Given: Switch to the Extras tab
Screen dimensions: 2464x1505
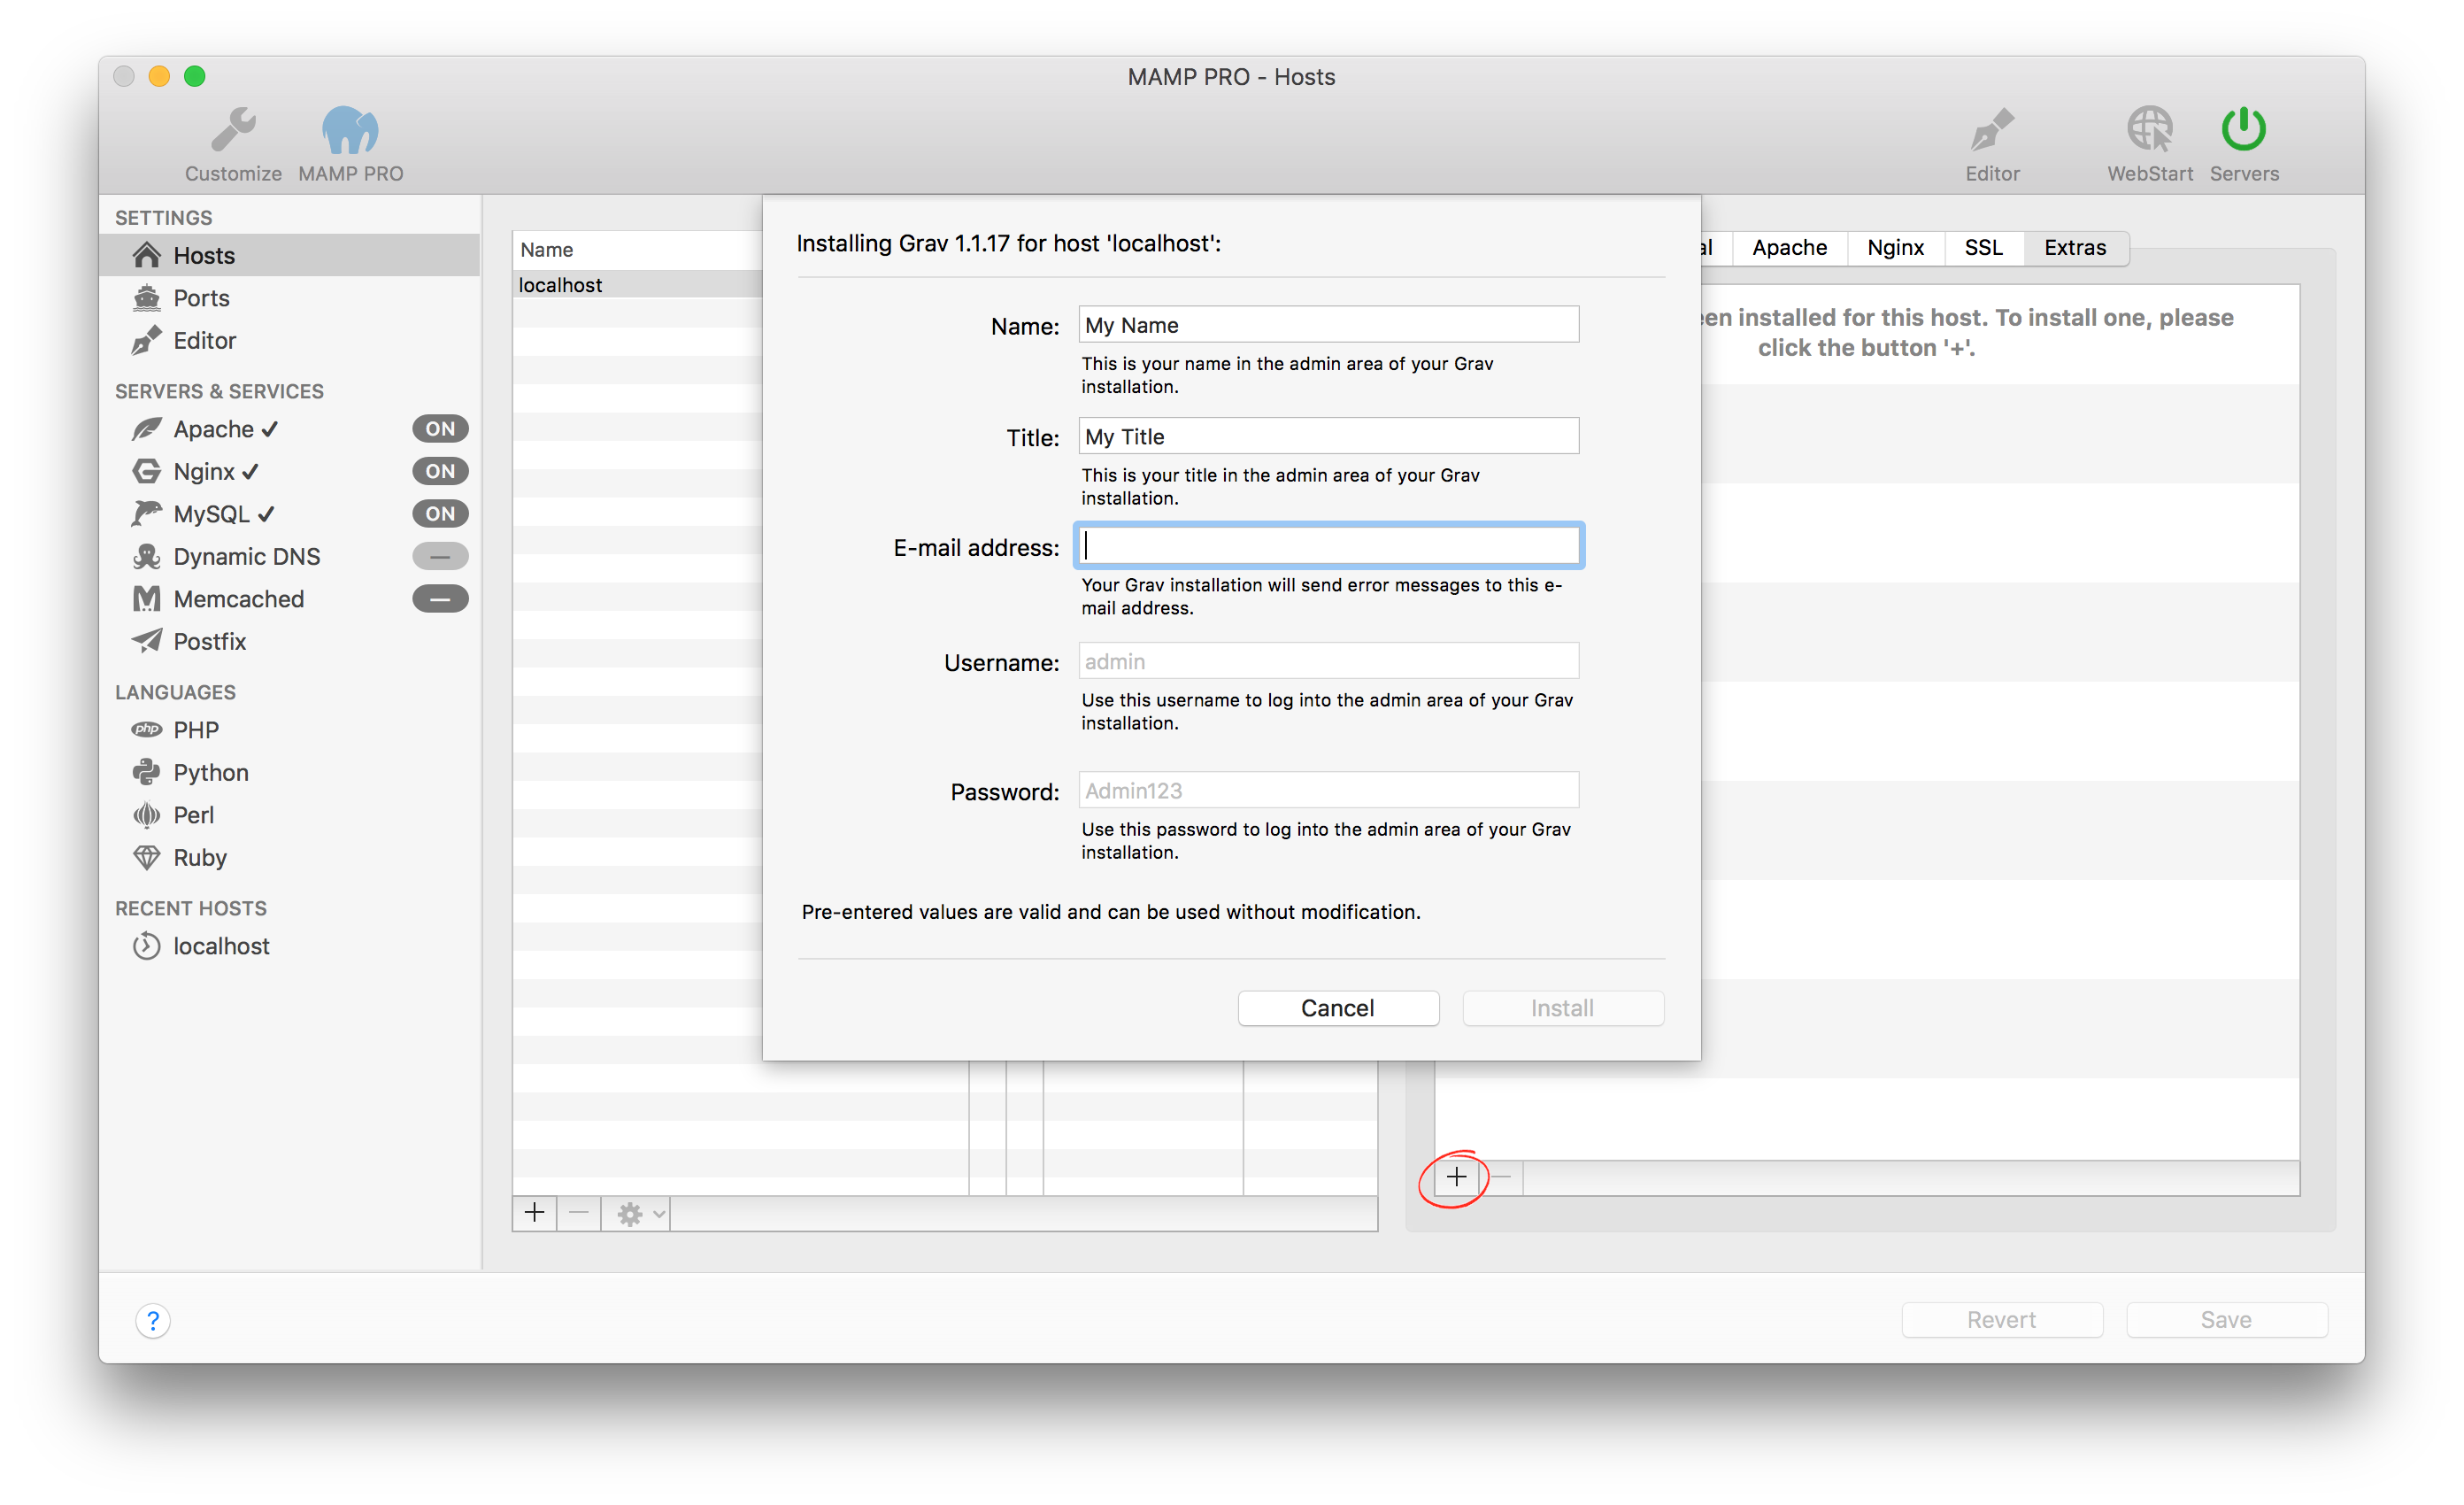Looking at the screenshot, I should point(2075,247).
